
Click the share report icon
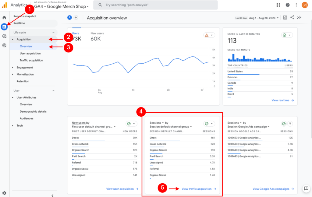click(x=292, y=17)
